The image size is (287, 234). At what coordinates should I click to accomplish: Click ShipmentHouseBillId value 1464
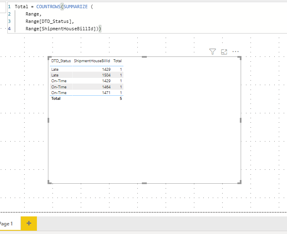(x=106, y=87)
